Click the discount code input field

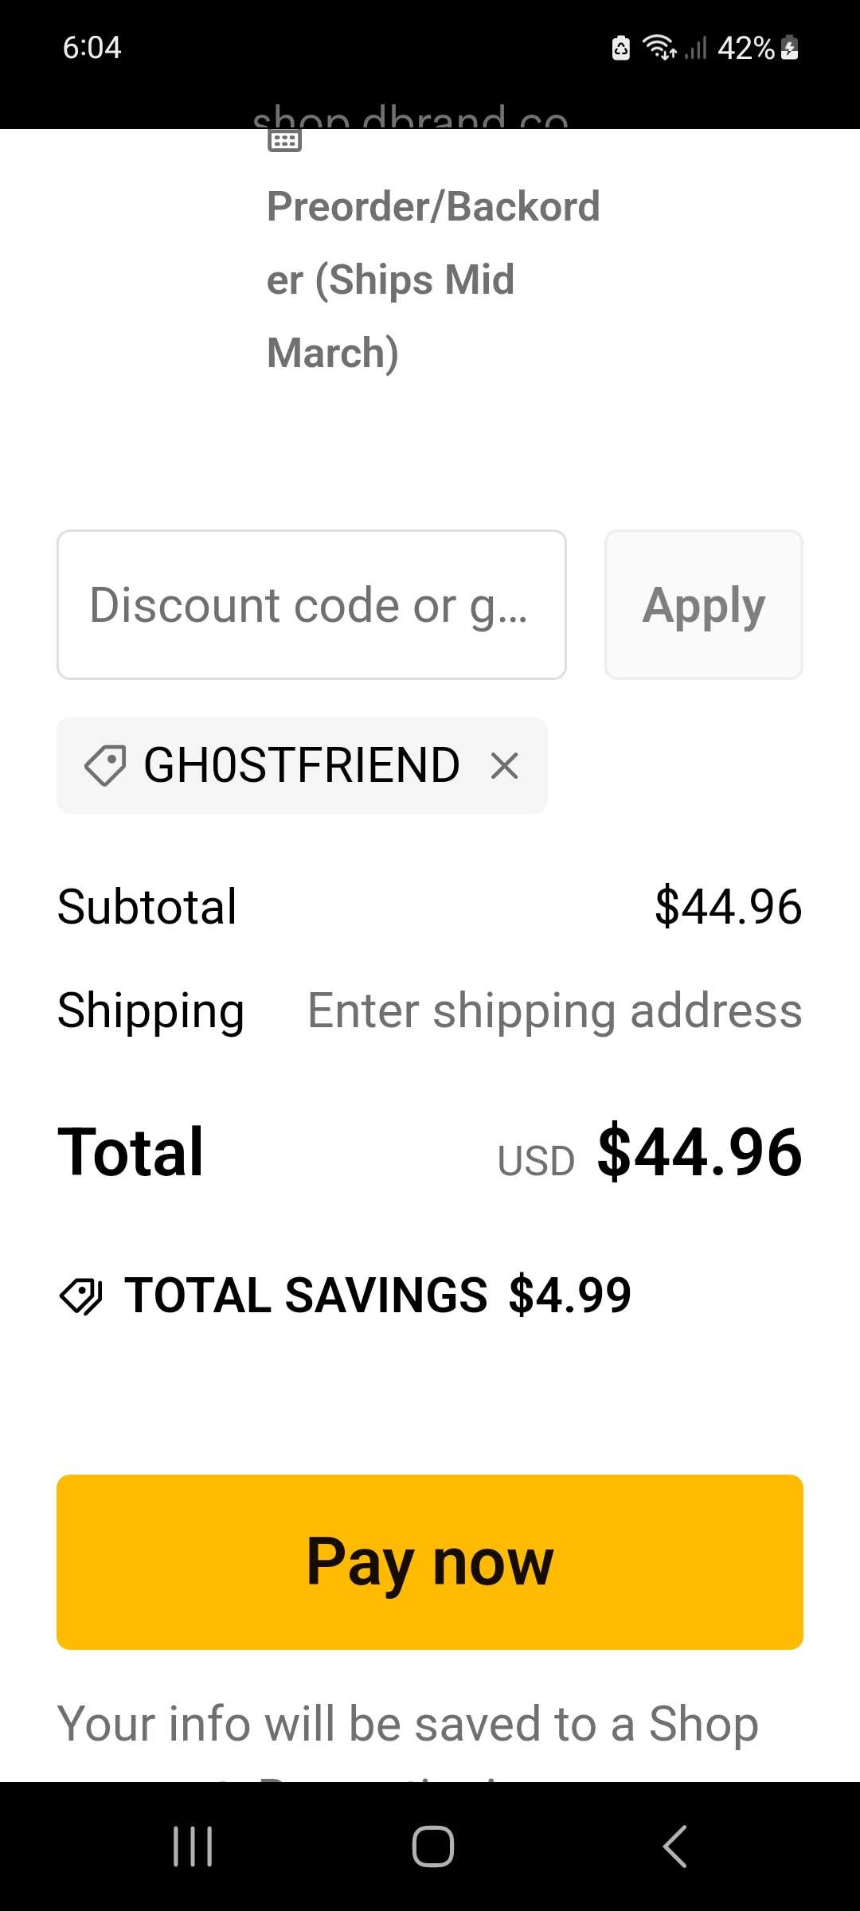coord(311,604)
